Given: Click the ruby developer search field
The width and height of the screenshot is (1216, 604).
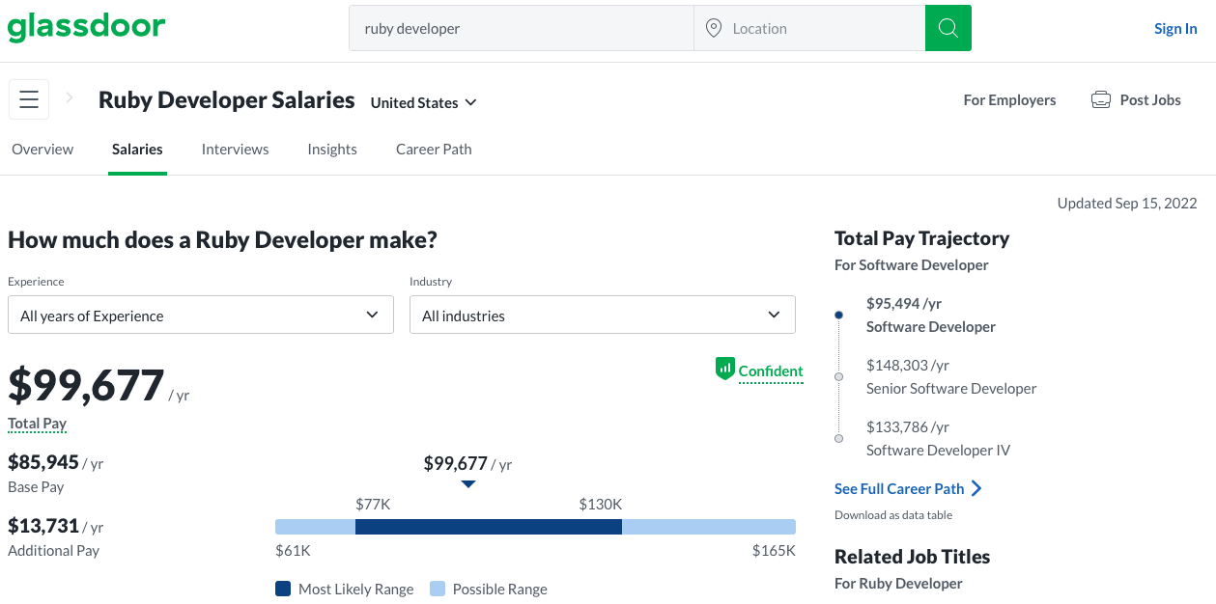Looking at the screenshot, I should 522,28.
